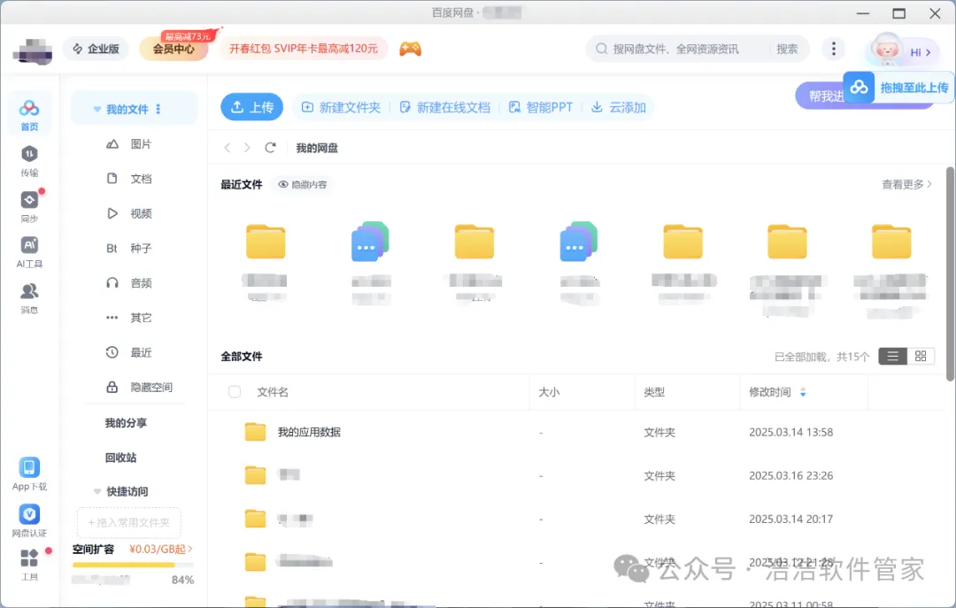The image size is (956, 608).
Task: Click 云添加 button
Action: pos(618,107)
